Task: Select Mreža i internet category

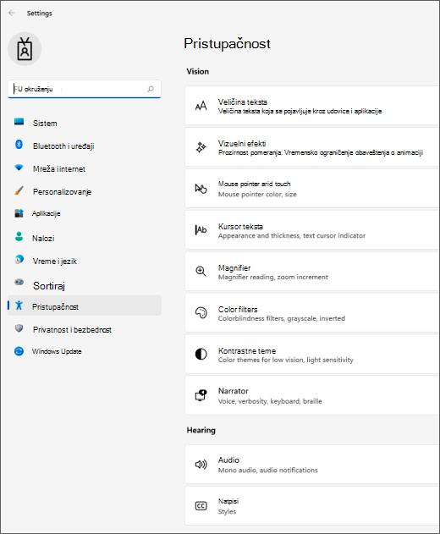Action: (x=85, y=168)
